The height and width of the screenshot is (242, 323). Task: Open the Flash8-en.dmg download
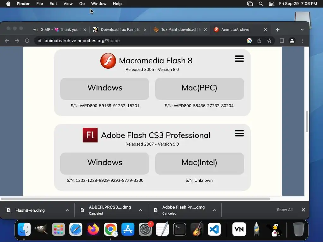[30, 210]
